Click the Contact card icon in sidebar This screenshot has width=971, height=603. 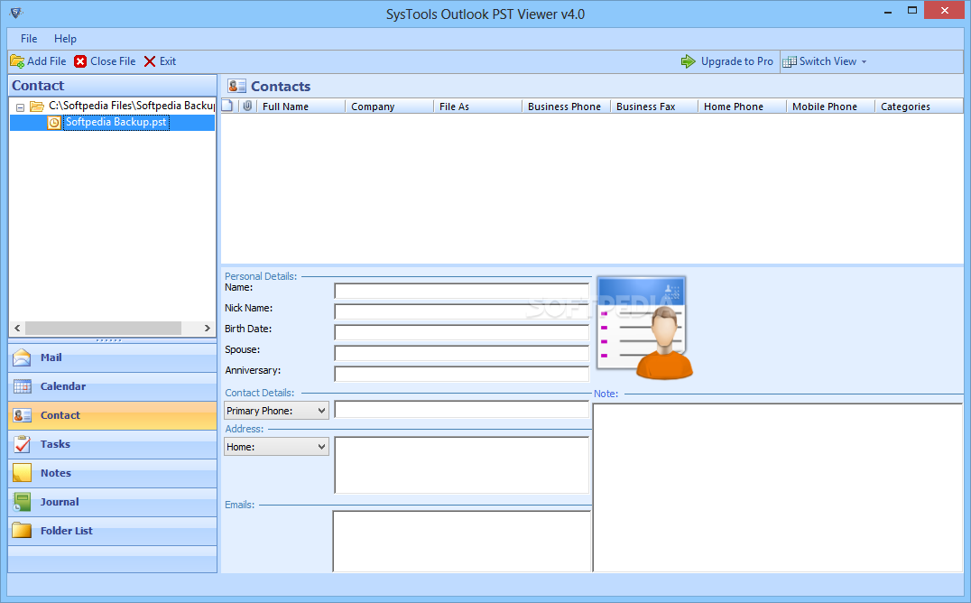(23, 415)
